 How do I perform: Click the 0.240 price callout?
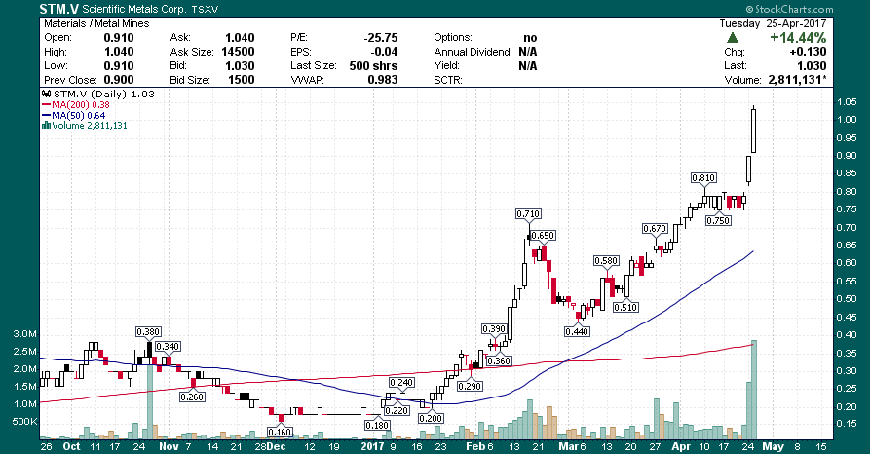tap(401, 383)
